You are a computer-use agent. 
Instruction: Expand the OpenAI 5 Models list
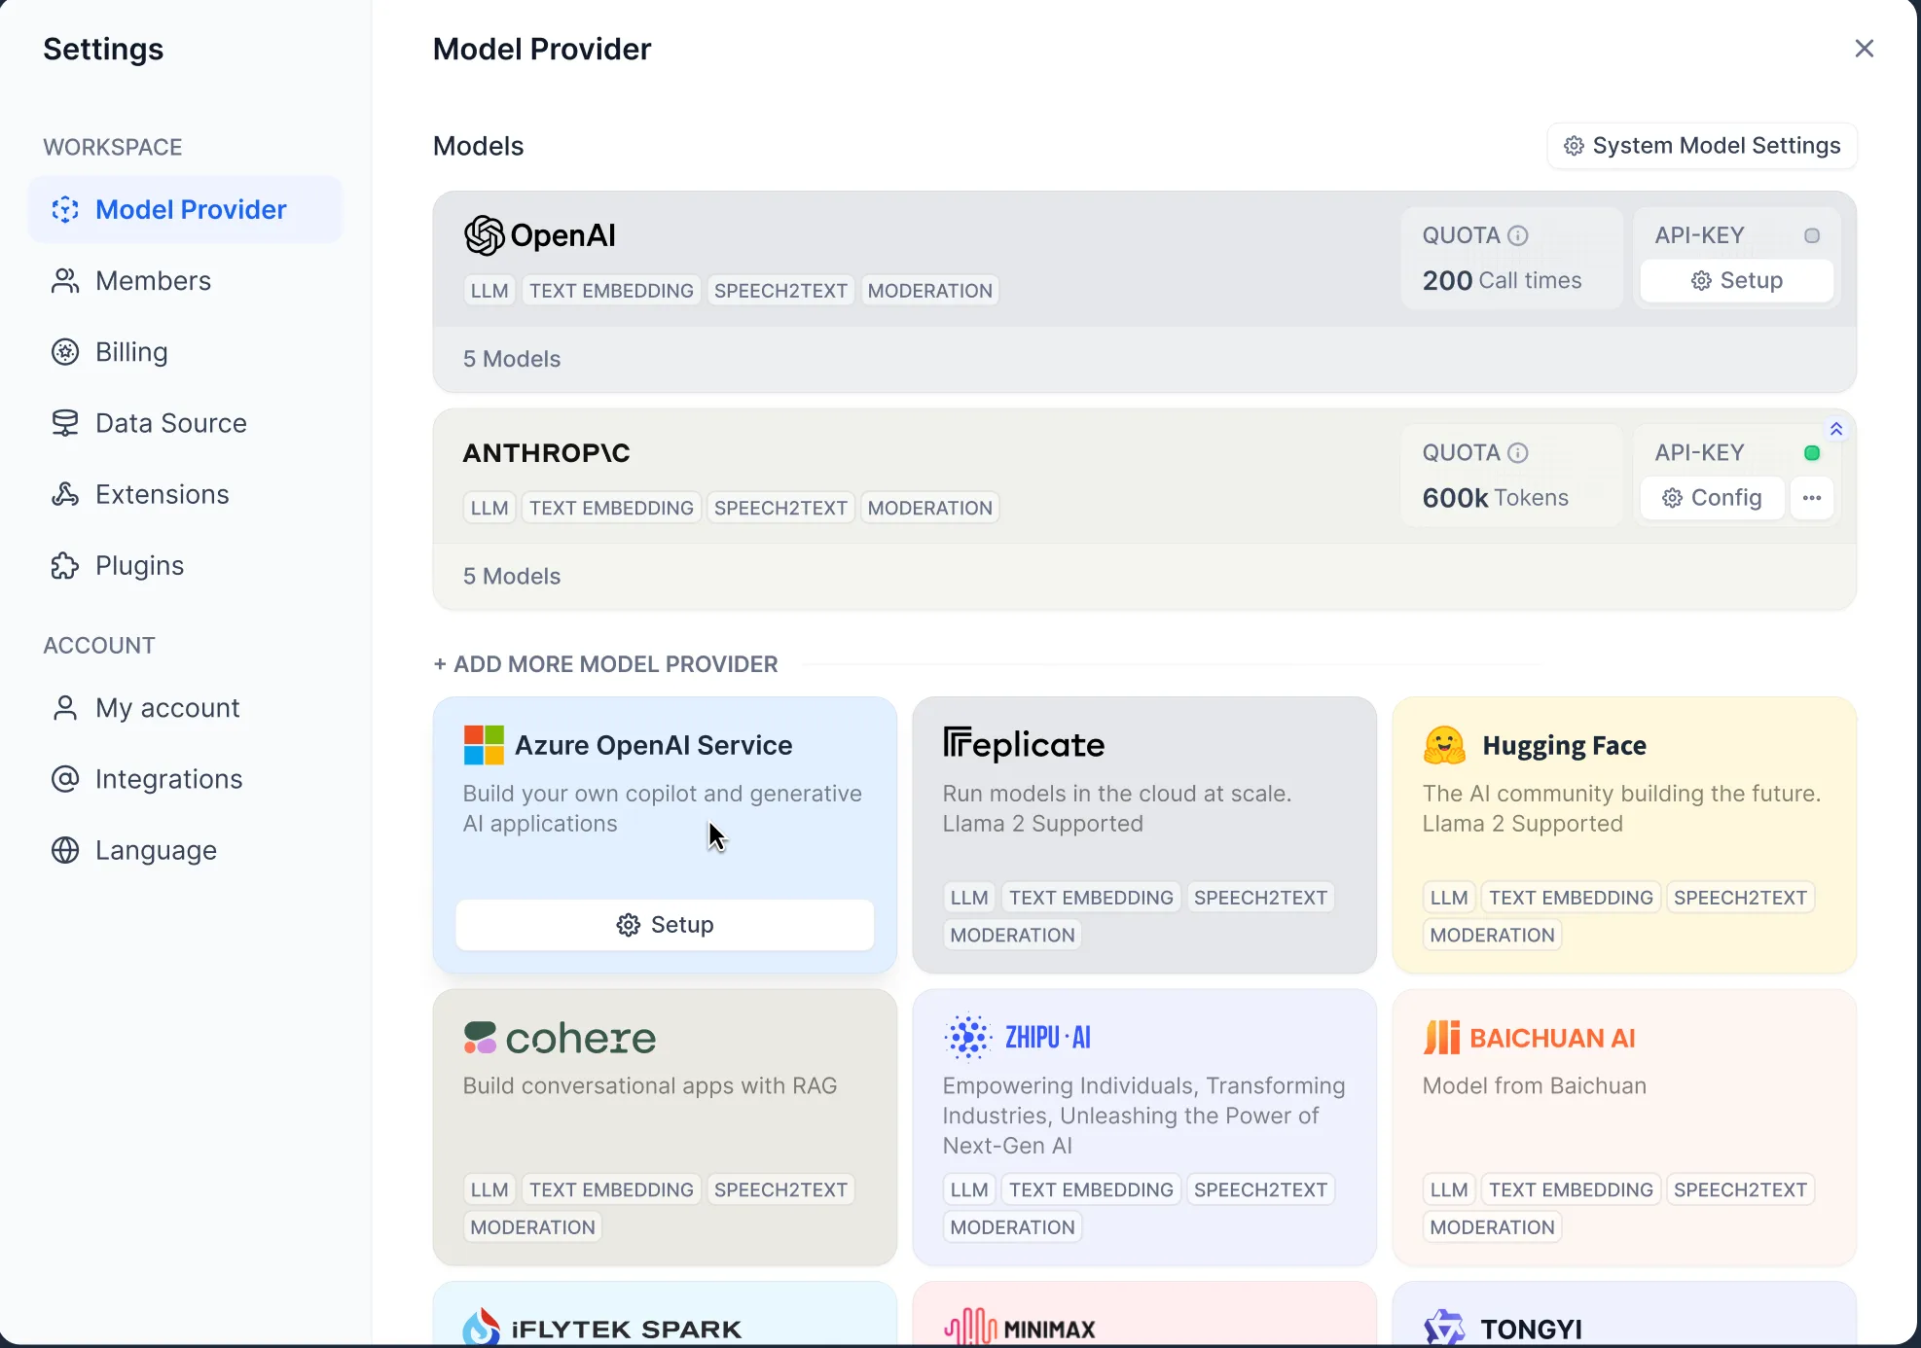coord(512,359)
